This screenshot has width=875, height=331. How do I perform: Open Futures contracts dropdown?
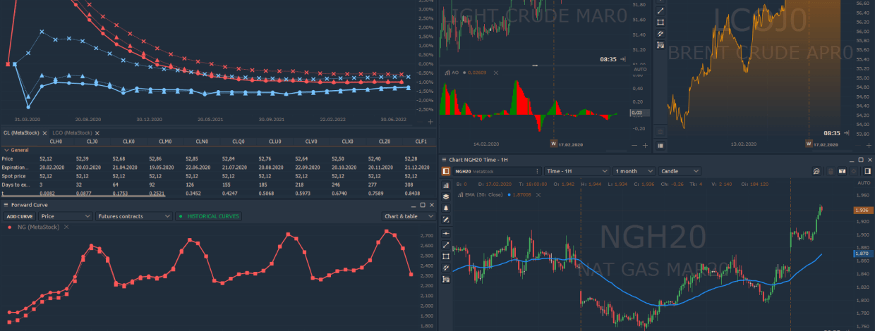134,216
